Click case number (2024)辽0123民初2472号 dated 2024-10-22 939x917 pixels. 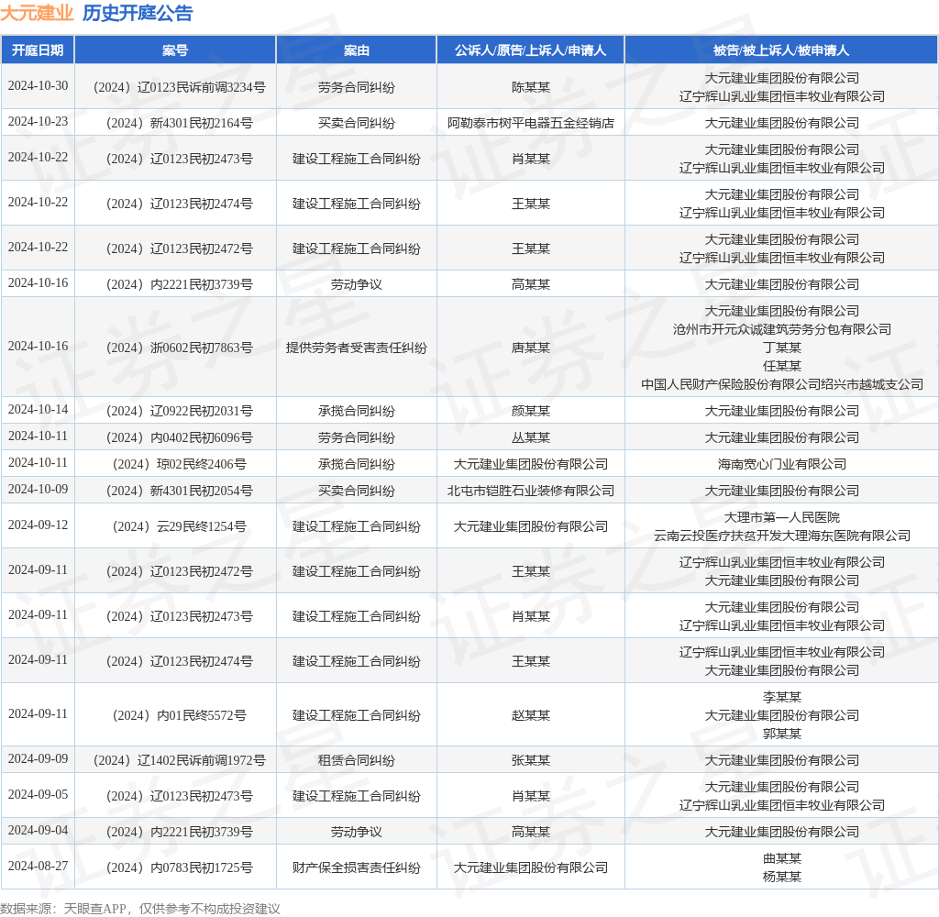pyautogui.click(x=179, y=249)
